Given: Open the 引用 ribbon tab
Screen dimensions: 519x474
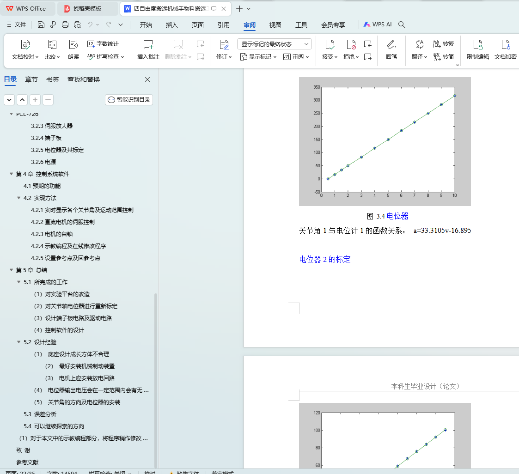Looking at the screenshot, I should (x=223, y=25).
